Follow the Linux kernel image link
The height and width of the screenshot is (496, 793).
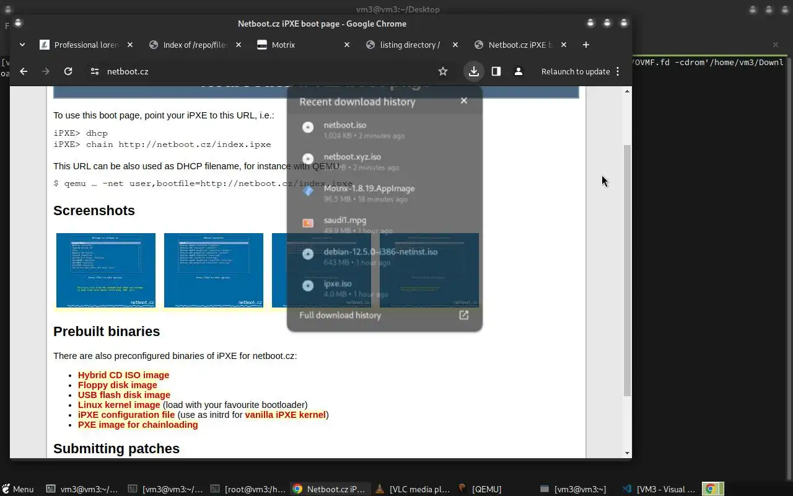[x=119, y=405]
